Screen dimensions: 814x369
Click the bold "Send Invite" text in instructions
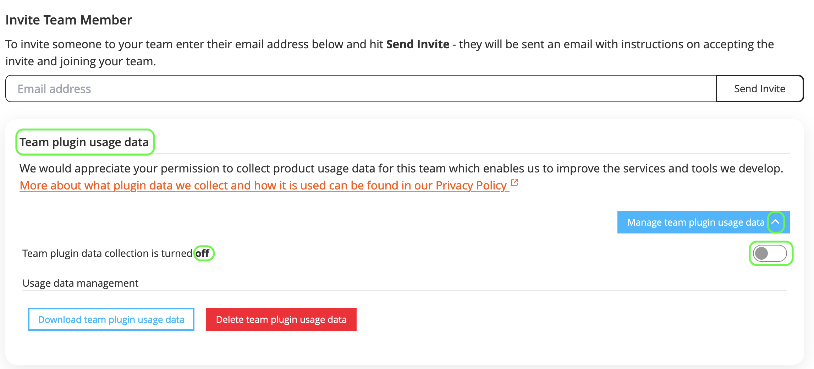tap(418, 44)
